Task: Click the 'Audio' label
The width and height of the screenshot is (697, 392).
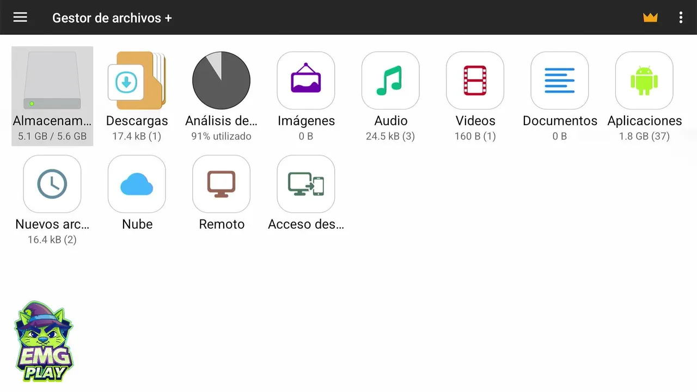Action: pyautogui.click(x=391, y=121)
